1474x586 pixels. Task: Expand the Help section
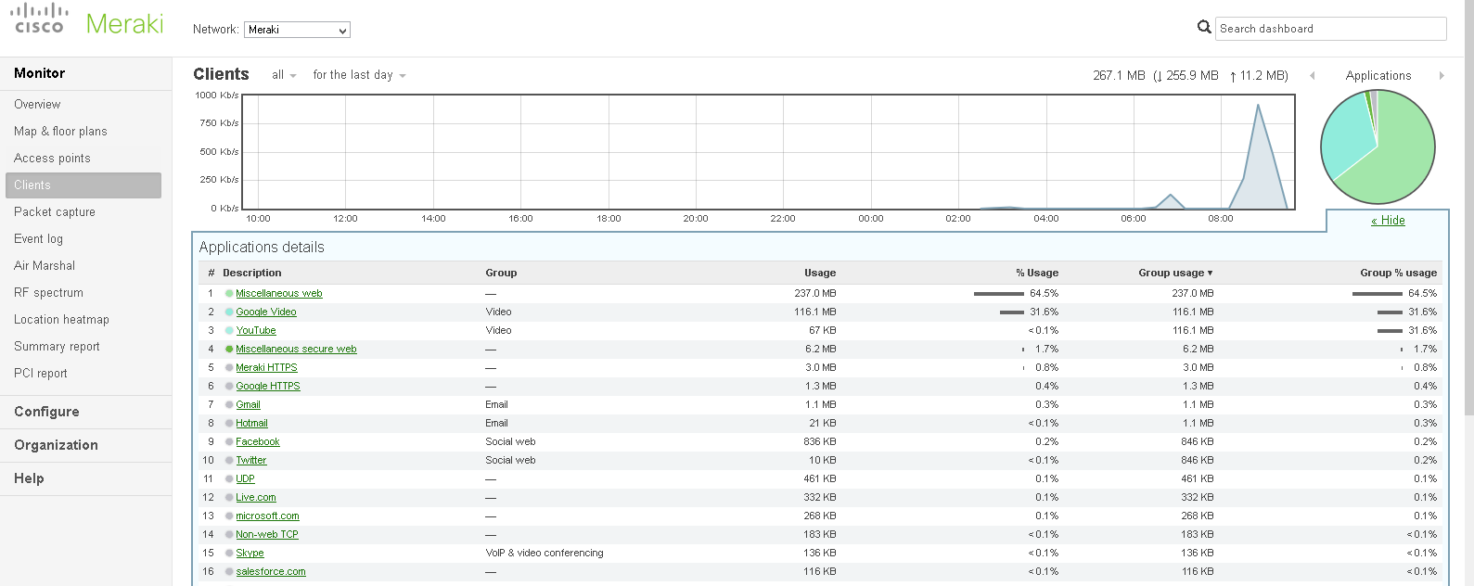pyautogui.click(x=29, y=478)
